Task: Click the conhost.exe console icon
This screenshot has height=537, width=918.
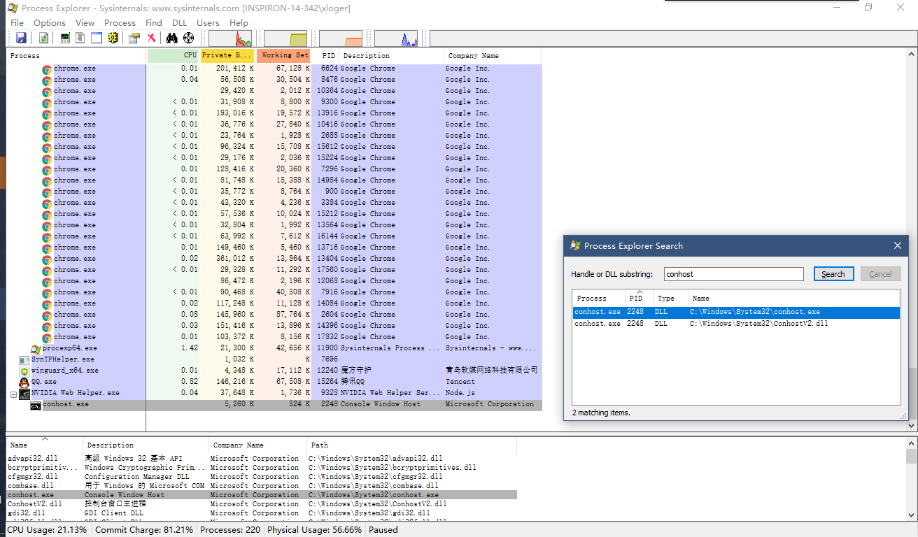Action: [36, 404]
